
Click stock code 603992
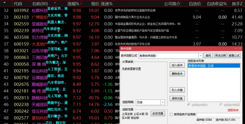pos(21,10)
